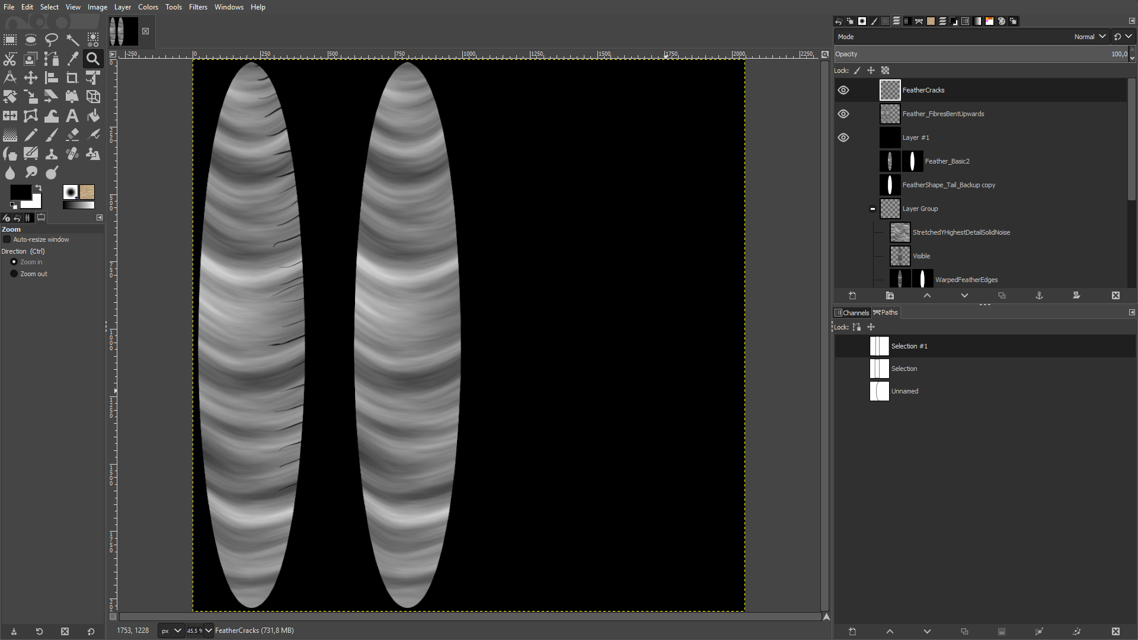Image resolution: width=1138 pixels, height=640 pixels.
Task: Toggle visibility of Feather_FibresBentUpwards layer
Action: [844, 114]
